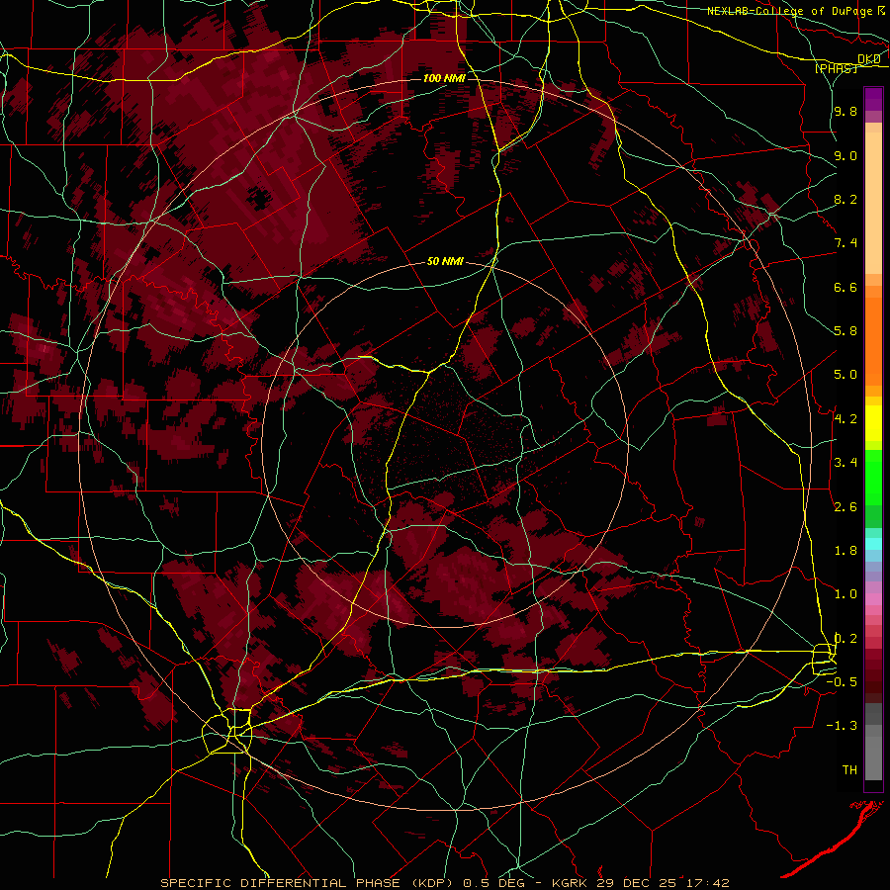Click the -1.3 legend value
890x890 pixels.
pyautogui.click(x=842, y=726)
